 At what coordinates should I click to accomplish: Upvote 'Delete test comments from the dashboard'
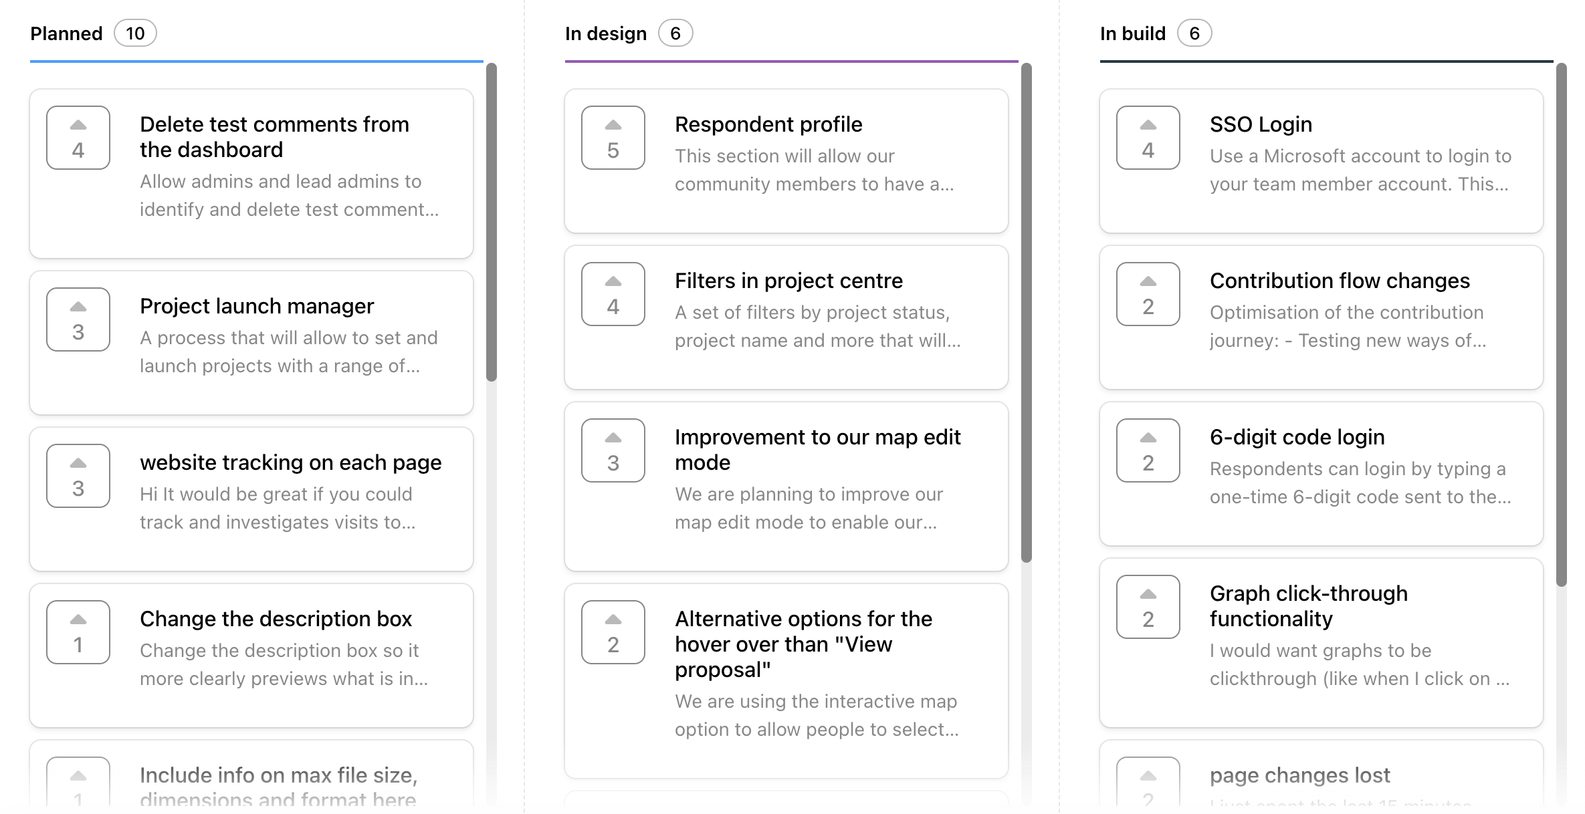78,138
